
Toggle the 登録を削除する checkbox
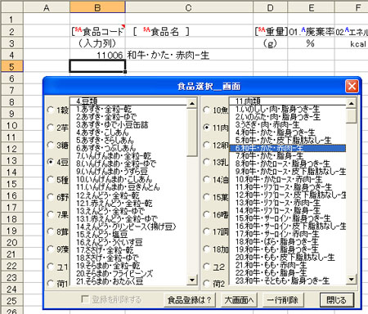85,299
